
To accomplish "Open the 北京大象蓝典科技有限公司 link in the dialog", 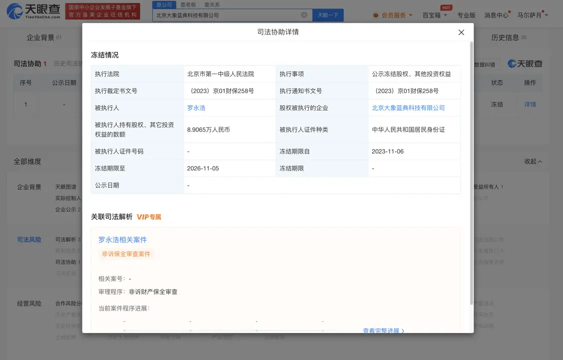I will tap(408, 108).
